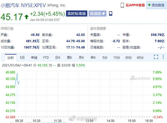Click the timestamp Jan 04 09:41AM EST

click(45, 20)
